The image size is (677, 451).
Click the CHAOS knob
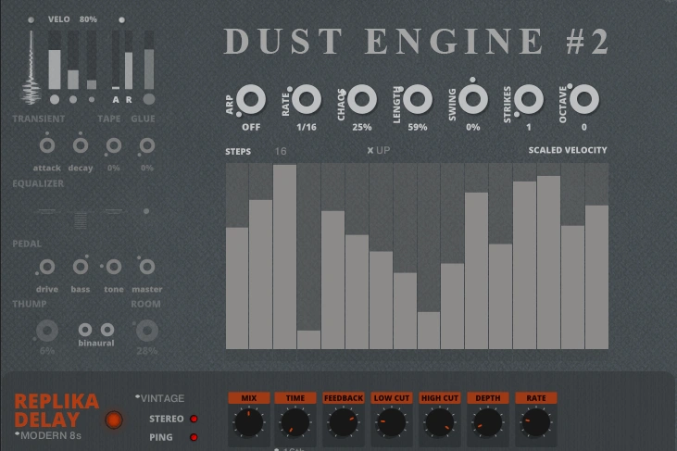[x=362, y=99]
